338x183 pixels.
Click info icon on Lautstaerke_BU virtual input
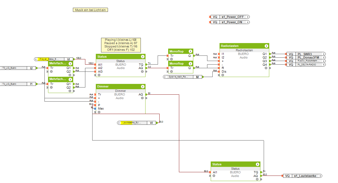tap(119, 123)
